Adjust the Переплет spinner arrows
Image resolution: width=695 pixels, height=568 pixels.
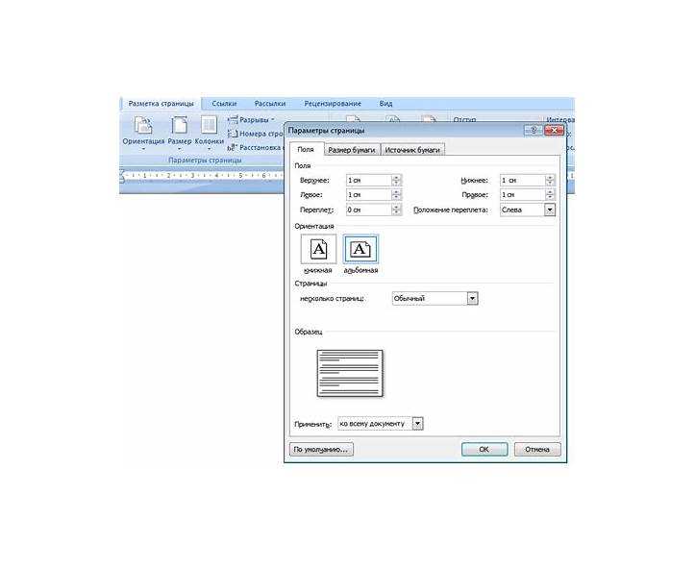[x=397, y=210]
